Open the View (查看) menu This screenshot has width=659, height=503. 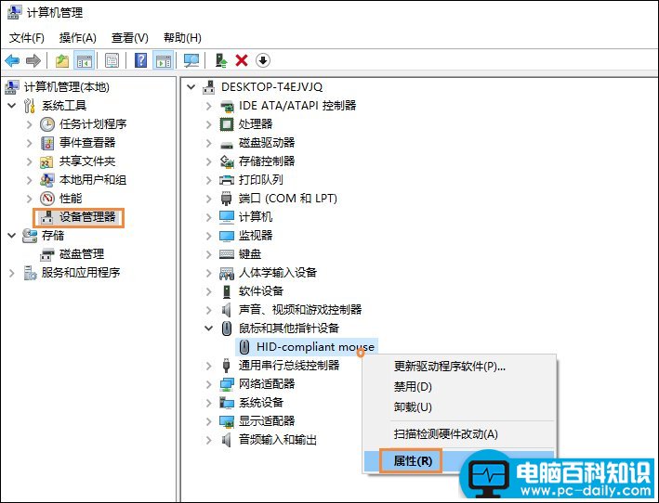[x=130, y=38]
